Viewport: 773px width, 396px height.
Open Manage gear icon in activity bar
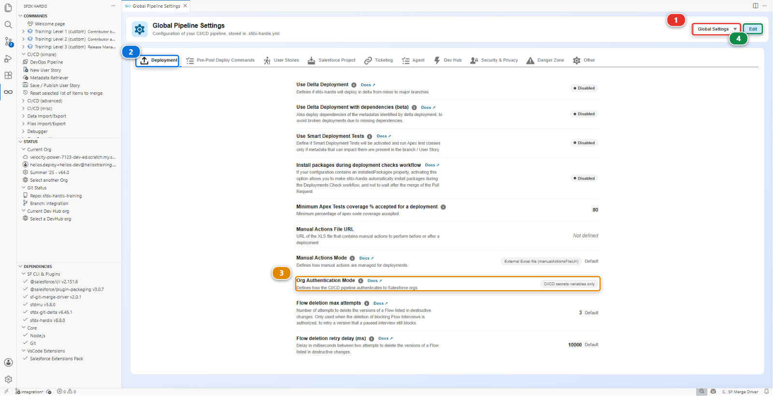(8, 380)
